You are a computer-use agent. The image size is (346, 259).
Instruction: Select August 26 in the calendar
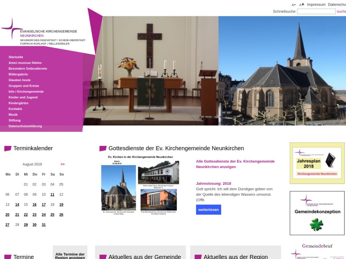point(61,214)
